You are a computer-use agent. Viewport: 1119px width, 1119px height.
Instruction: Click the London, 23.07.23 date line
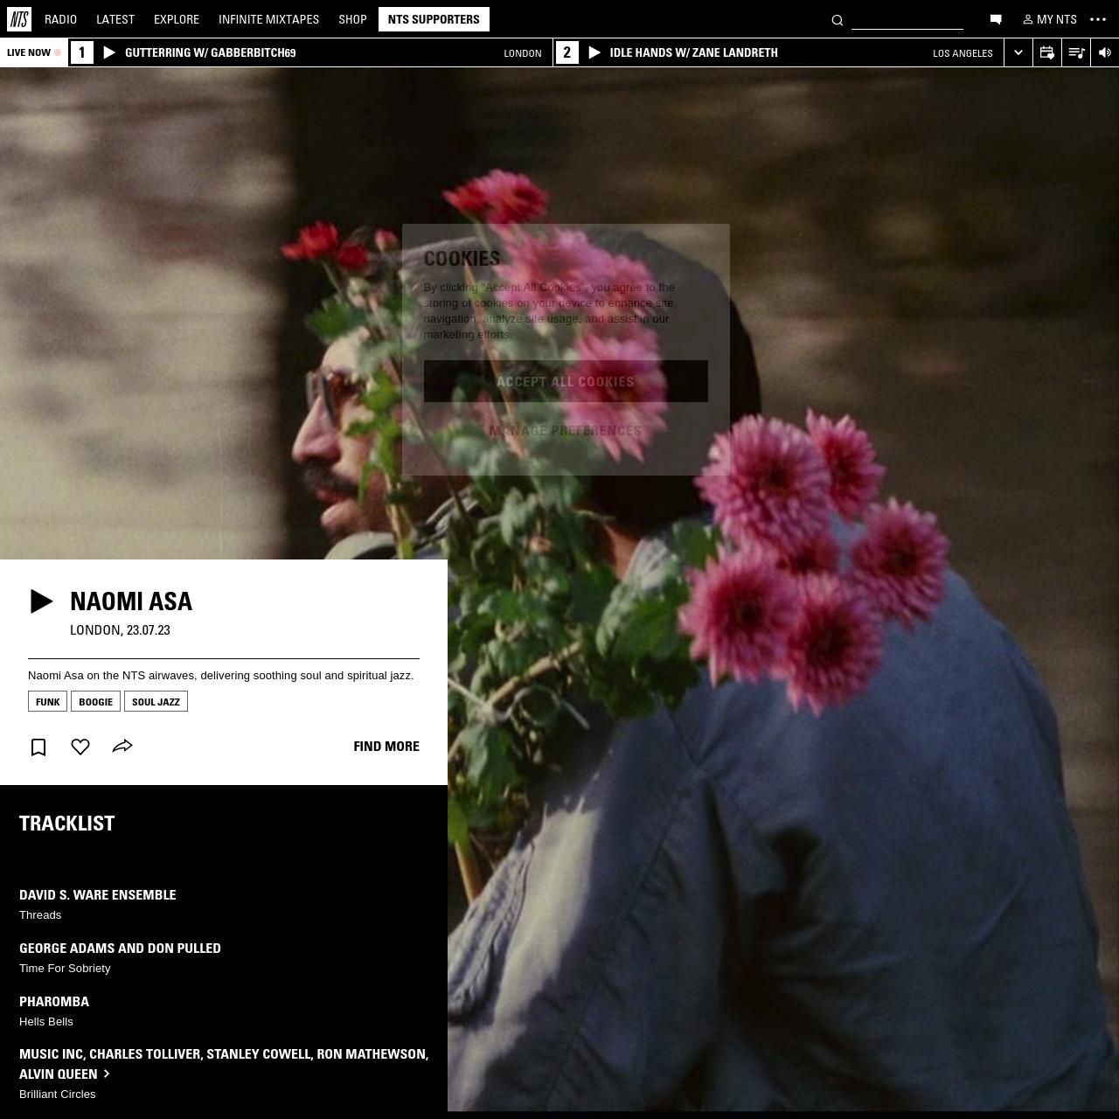pos(120,630)
